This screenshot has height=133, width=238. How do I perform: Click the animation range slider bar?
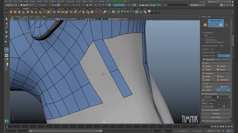click(x=66, y=131)
